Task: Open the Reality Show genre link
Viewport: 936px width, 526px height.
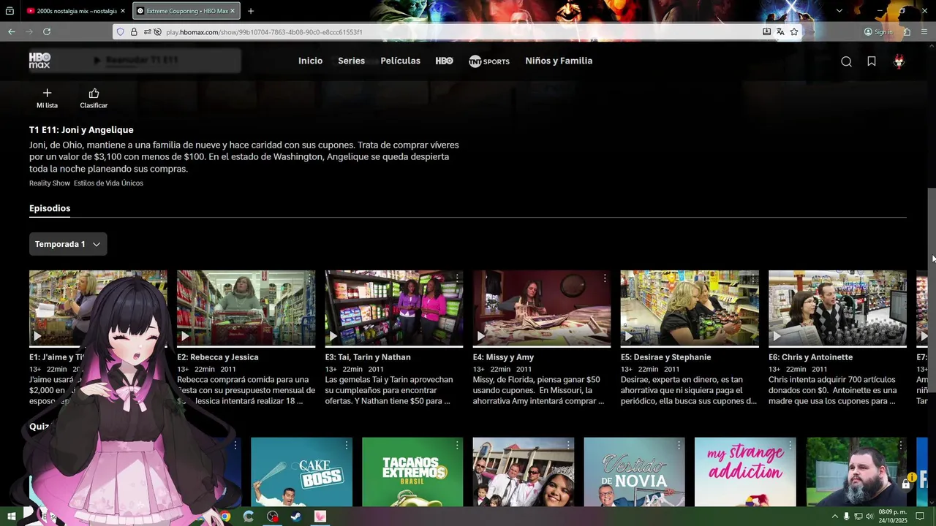Action: pos(50,183)
